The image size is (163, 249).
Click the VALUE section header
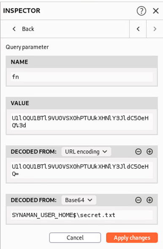pyautogui.click(x=82, y=103)
